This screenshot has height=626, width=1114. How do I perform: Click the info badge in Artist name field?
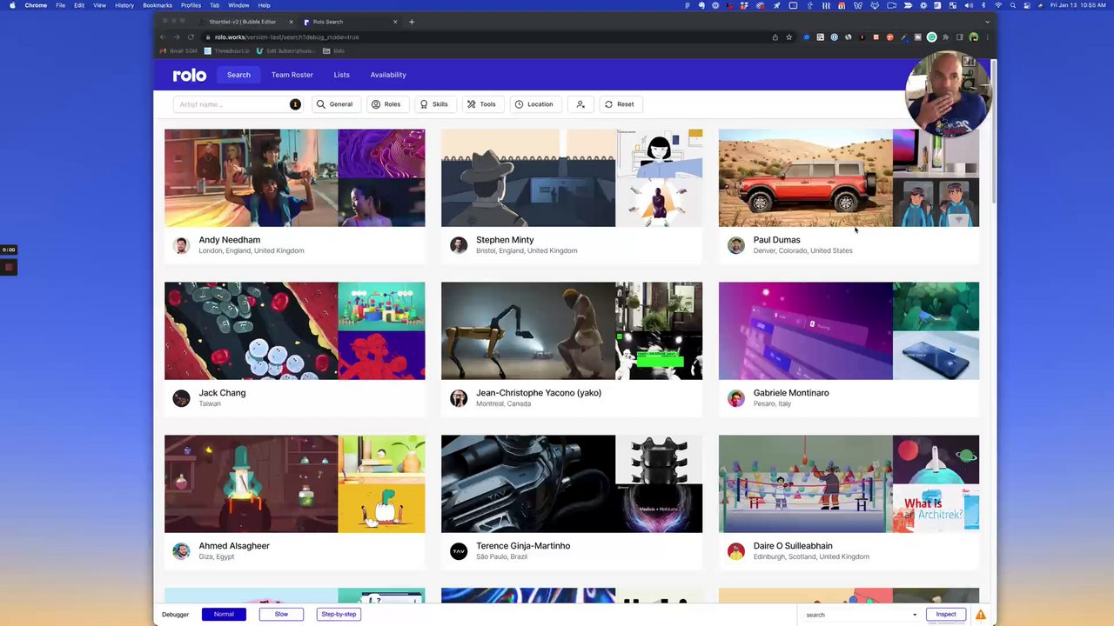pyautogui.click(x=295, y=104)
